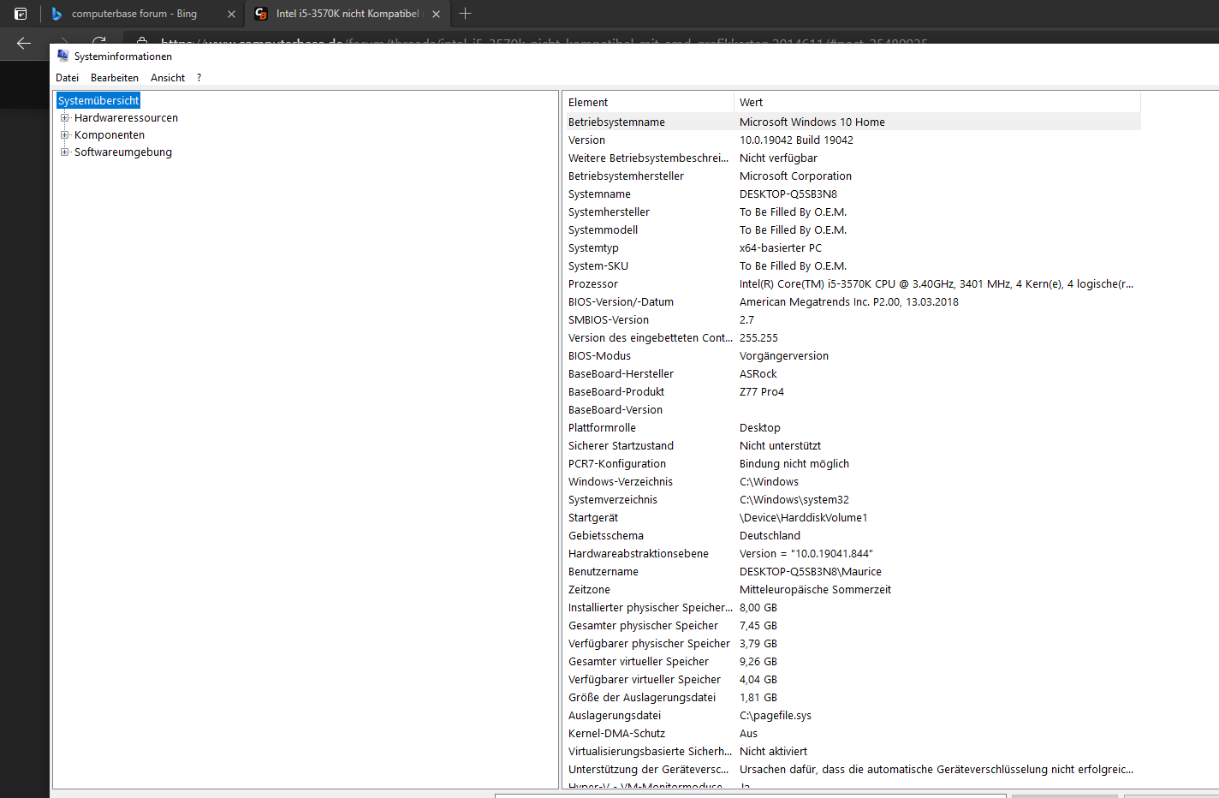Select Mitteleuropäische Sommerzeit value
Screen dimensions: 1219x798
click(x=815, y=590)
